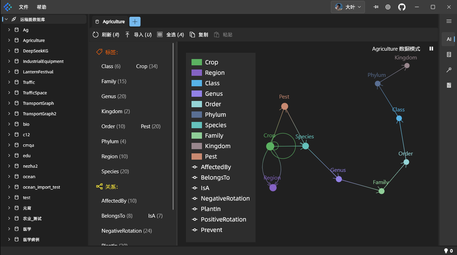Screen dimensions: 457x255
Task: Open settings gear icon
Action: [388, 7]
